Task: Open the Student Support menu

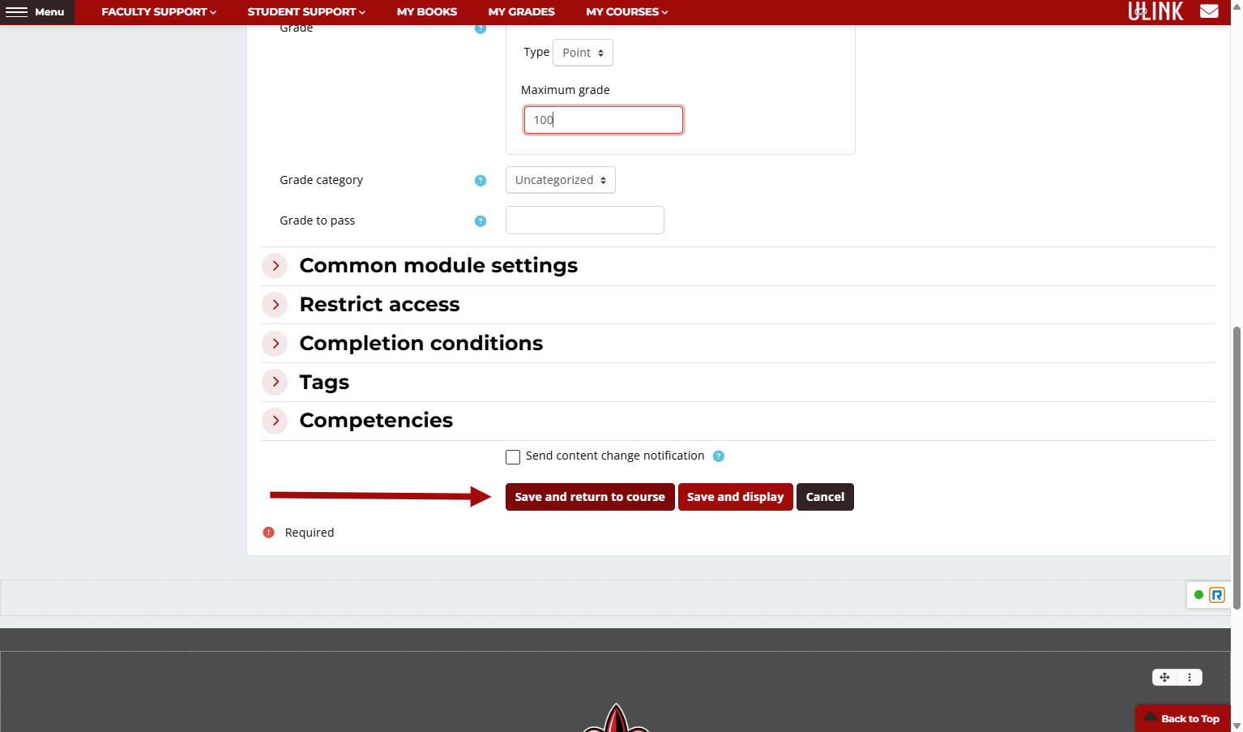Action: (306, 11)
